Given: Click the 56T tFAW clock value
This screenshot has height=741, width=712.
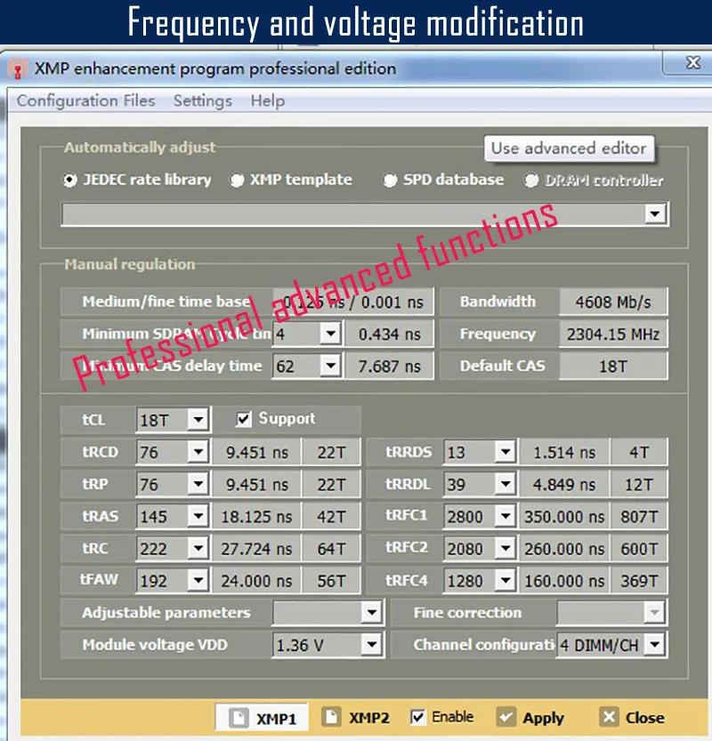Looking at the screenshot, I should click(x=331, y=581).
